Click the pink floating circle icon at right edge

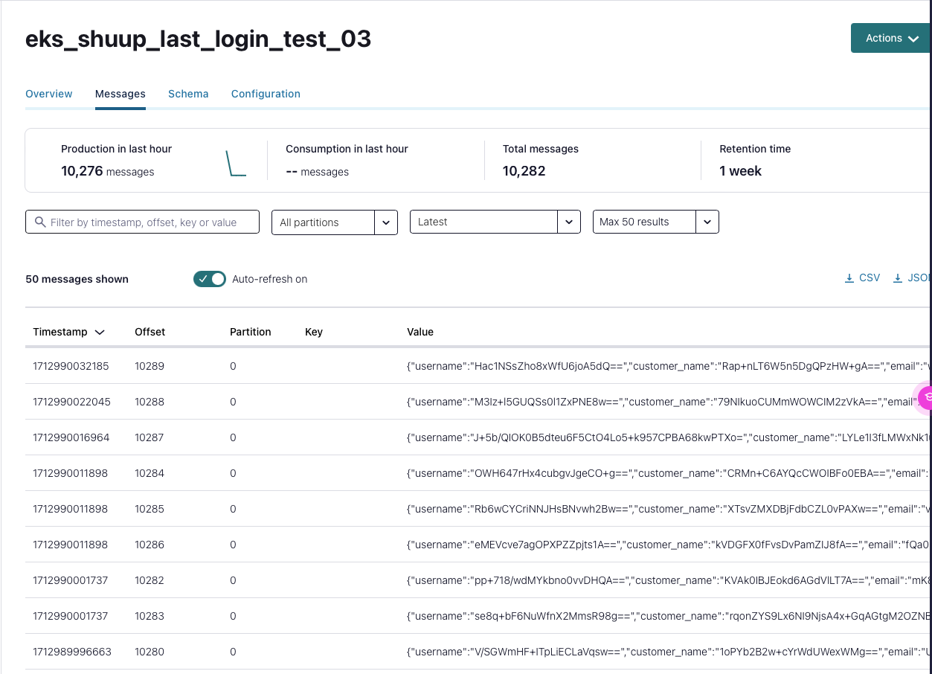tap(925, 398)
